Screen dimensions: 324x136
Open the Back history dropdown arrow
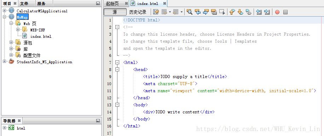(x=170, y=12)
